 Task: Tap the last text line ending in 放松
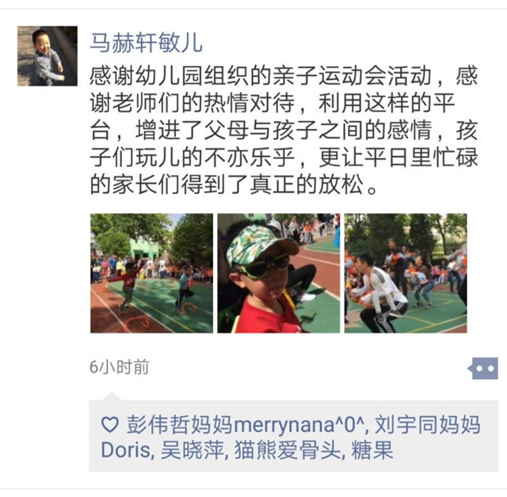click(234, 184)
